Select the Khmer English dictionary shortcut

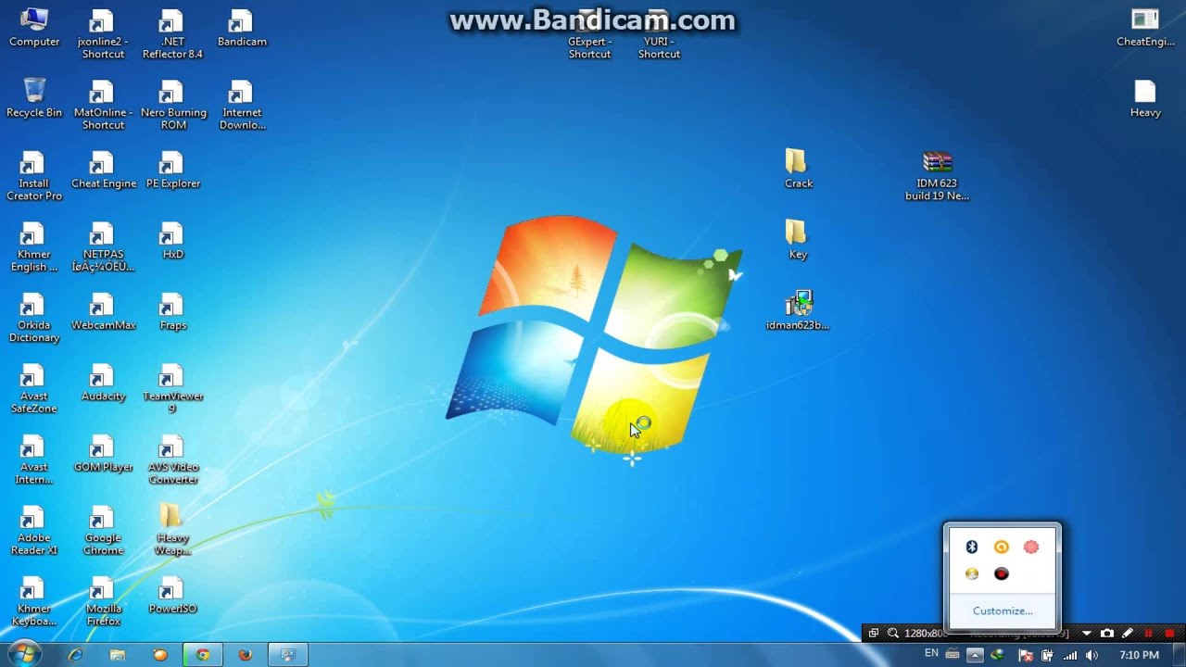coord(34,247)
